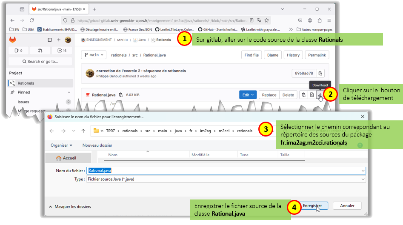Screen dimensions: 403x225
Task: Click the M2CCI breadcrumb link
Action: click(122, 40)
